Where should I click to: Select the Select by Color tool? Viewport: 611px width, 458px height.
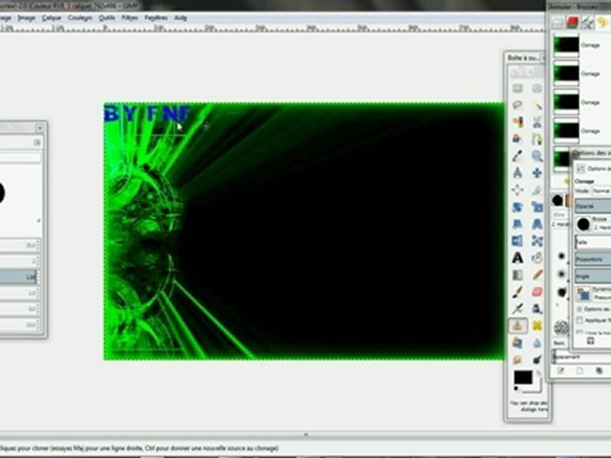[x=517, y=122]
